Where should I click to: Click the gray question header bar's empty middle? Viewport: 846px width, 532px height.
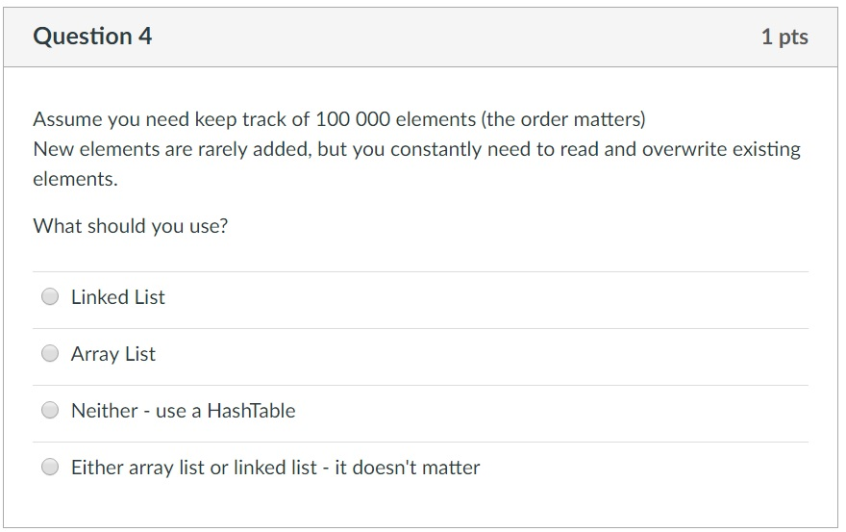(452, 38)
